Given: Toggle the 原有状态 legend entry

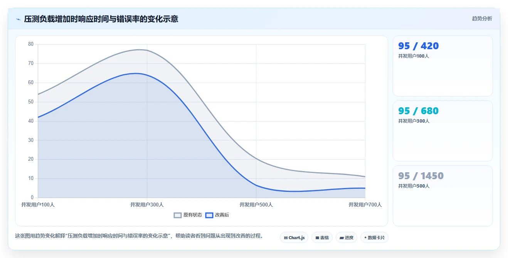Looking at the screenshot, I should click(188, 215).
